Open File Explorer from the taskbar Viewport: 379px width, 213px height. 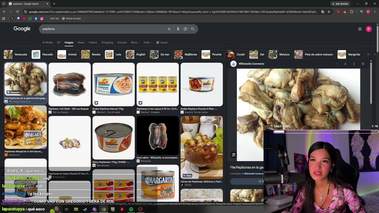click(76, 209)
